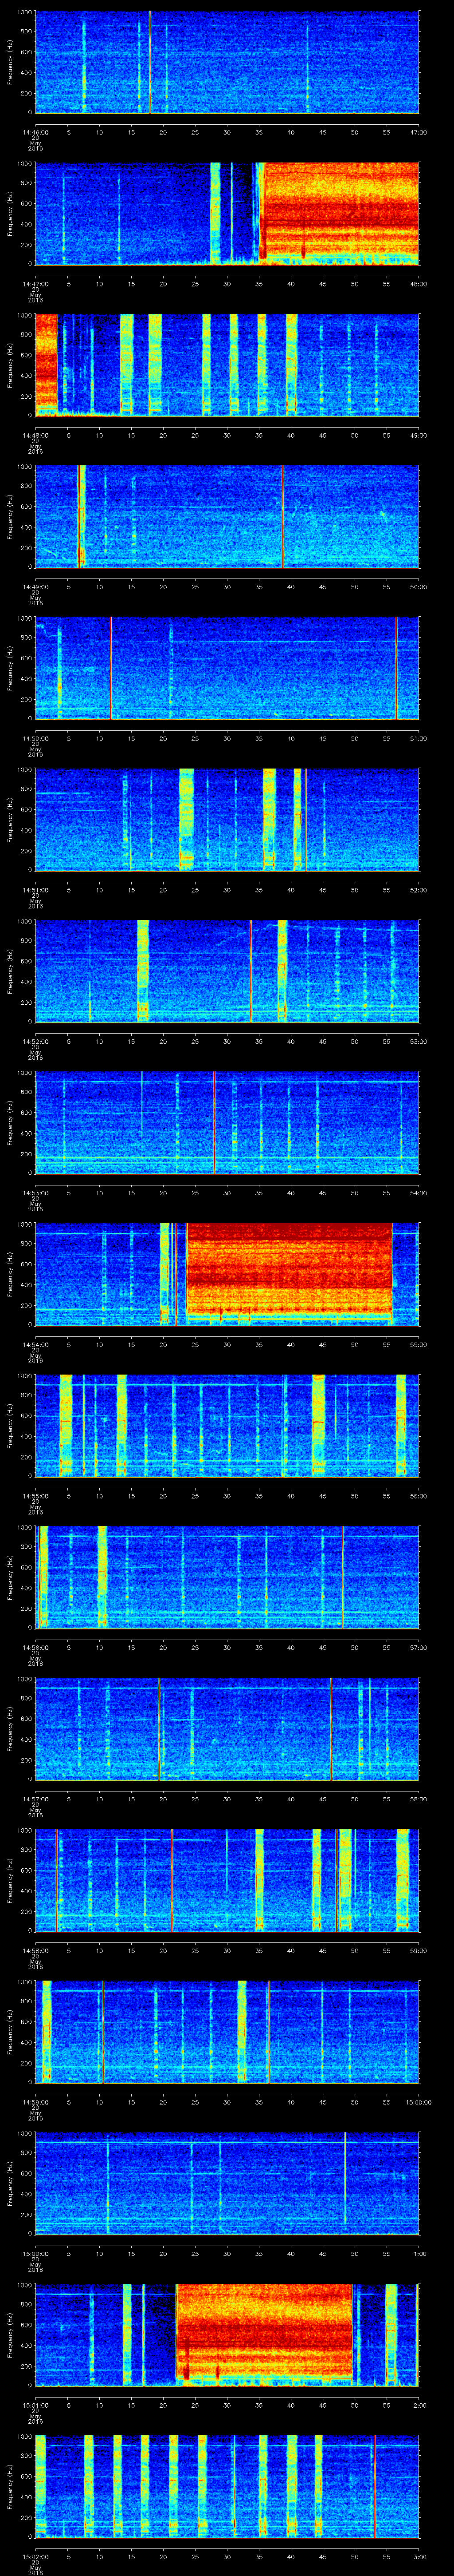
Task: Select the spectrogram starting at 14:57:00
Action: point(227,1729)
